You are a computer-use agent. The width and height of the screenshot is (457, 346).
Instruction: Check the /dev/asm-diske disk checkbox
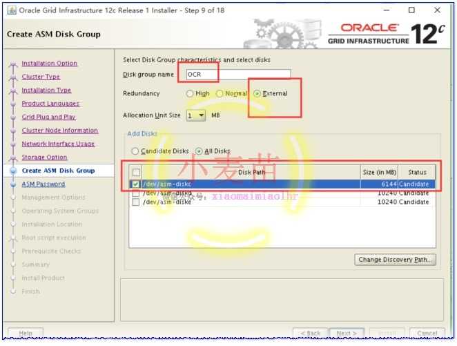click(x=135, y=202)
